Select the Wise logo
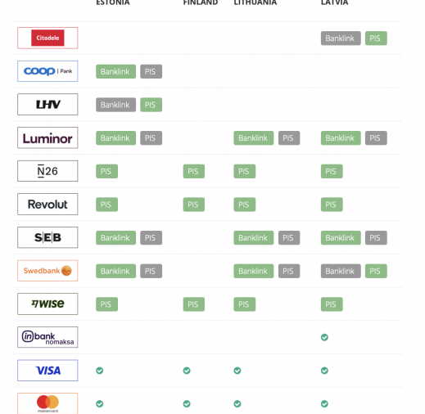Viewport: 425px width, 414px height. (47, 304)
